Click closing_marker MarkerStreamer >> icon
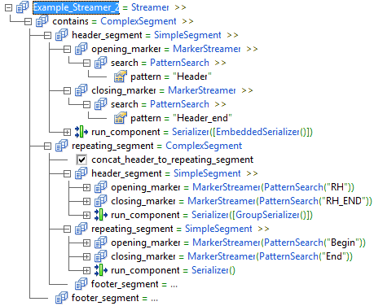Viewport: 374px width, 306px height. [x=81, y=90]
